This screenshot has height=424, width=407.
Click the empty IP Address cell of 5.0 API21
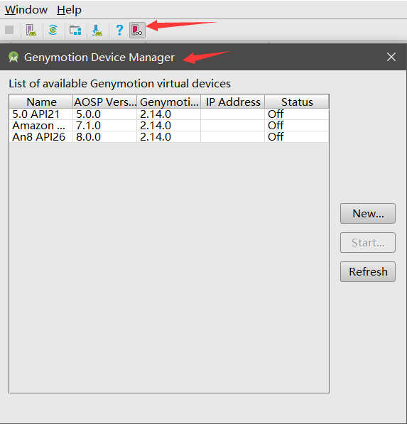click(233, 114)
